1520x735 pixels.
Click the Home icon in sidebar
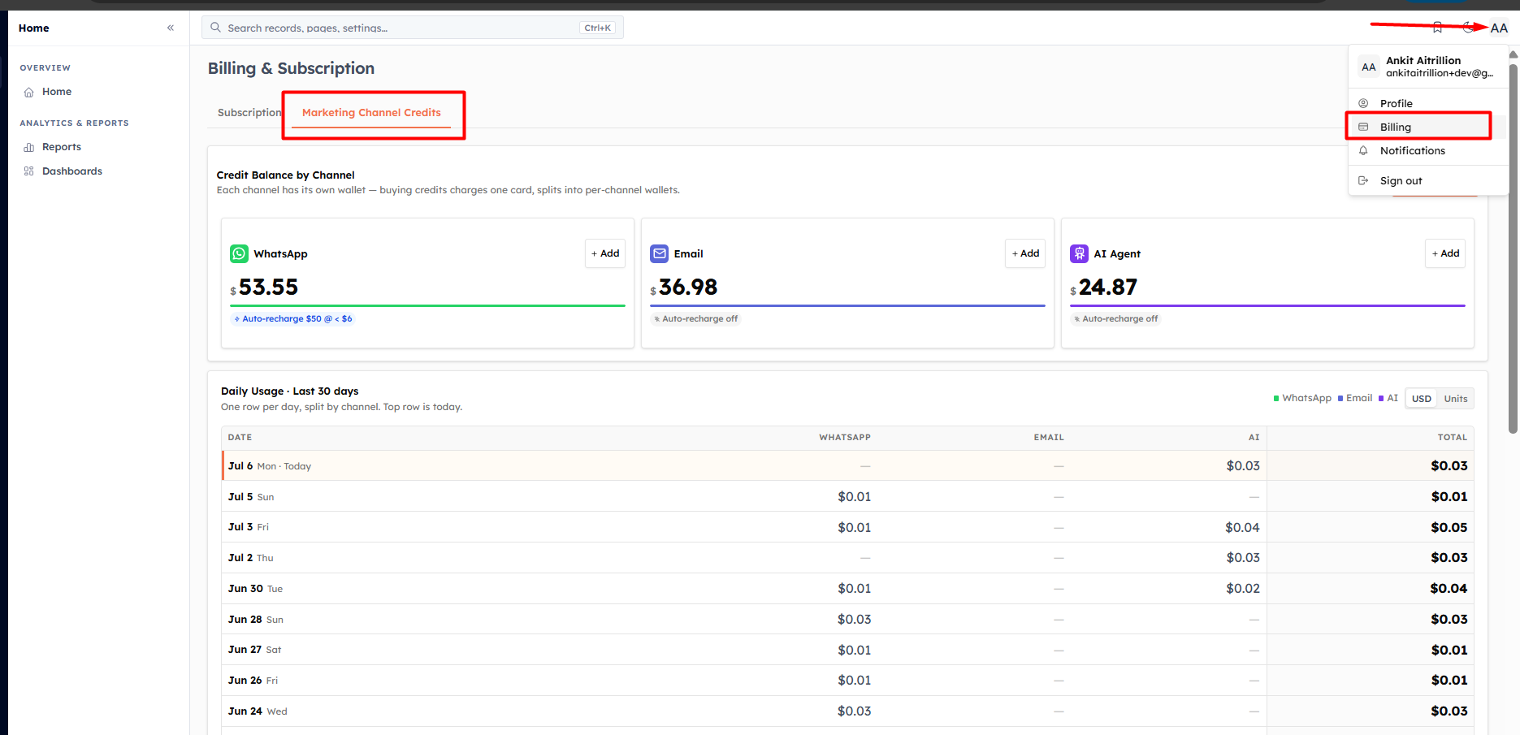click(29, 92)
